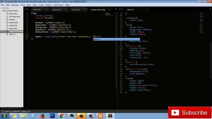Viewport: 212px width, 119px height.
Task: Open the Selection menu
Action: point(15,5)
